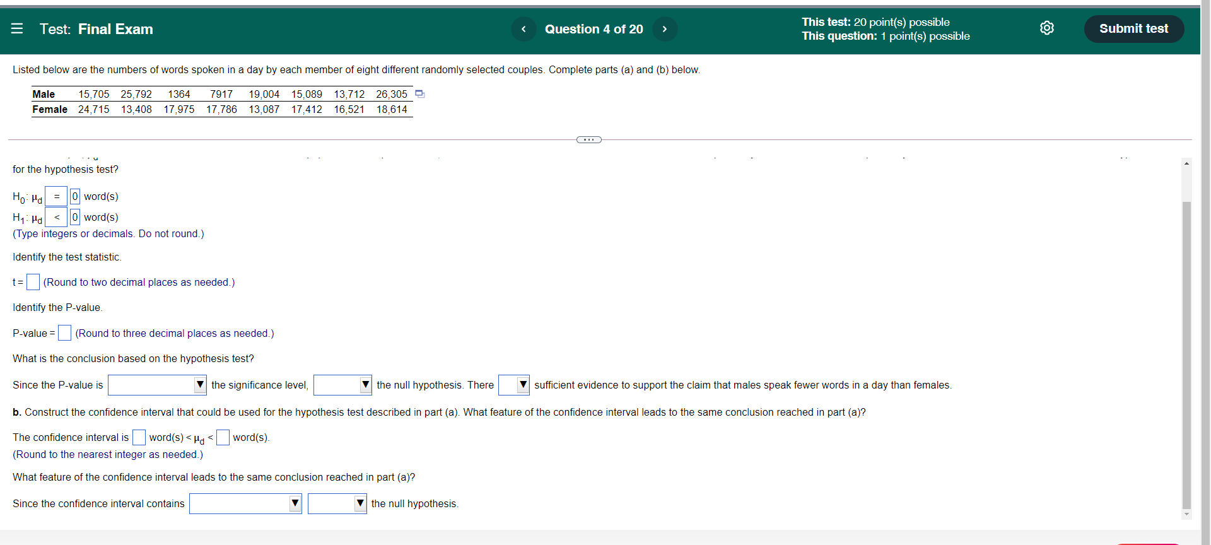
Task: Click female value 24,715 in table
Action: [93, 109]
